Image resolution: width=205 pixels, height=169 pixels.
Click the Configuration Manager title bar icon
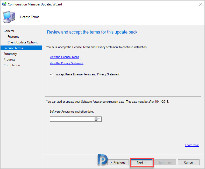coord(4,4)
